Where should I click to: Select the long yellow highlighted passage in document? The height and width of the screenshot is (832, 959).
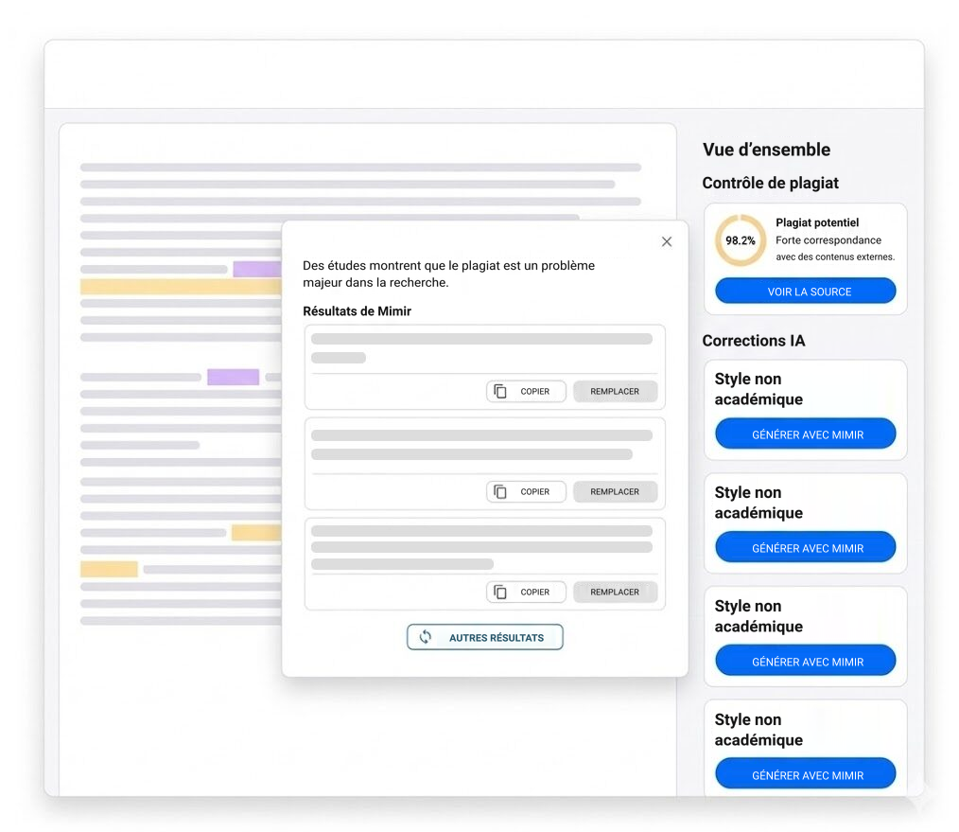pyautogui.click(x=181, y=287)
